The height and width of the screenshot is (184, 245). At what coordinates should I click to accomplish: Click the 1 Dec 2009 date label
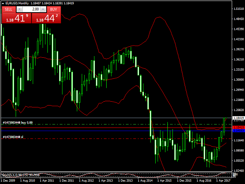(x=8, y=180)
